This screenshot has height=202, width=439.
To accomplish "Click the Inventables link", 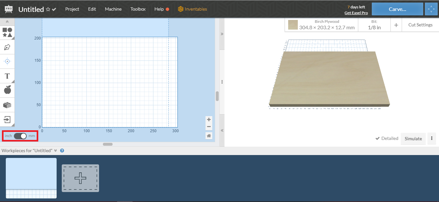I will click(x=193, y=9).
